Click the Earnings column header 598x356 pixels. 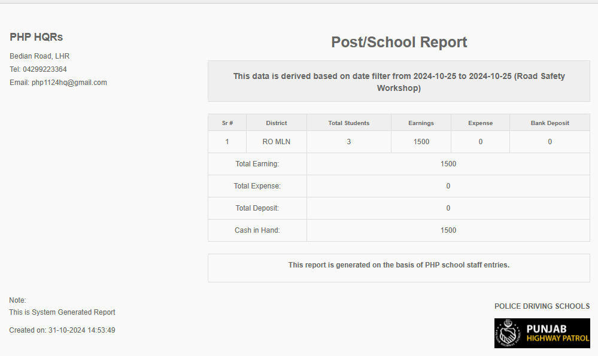tap(421, 123)
